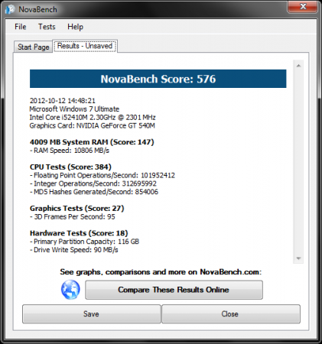Image resolution: width=322 pixels, height=344 pixels.
Task: Close the NovaBench window with the red X
Action: tap(303, 6)
